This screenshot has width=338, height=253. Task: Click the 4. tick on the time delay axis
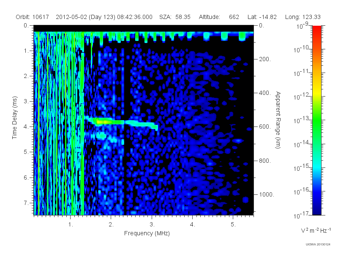click(26, 127)
